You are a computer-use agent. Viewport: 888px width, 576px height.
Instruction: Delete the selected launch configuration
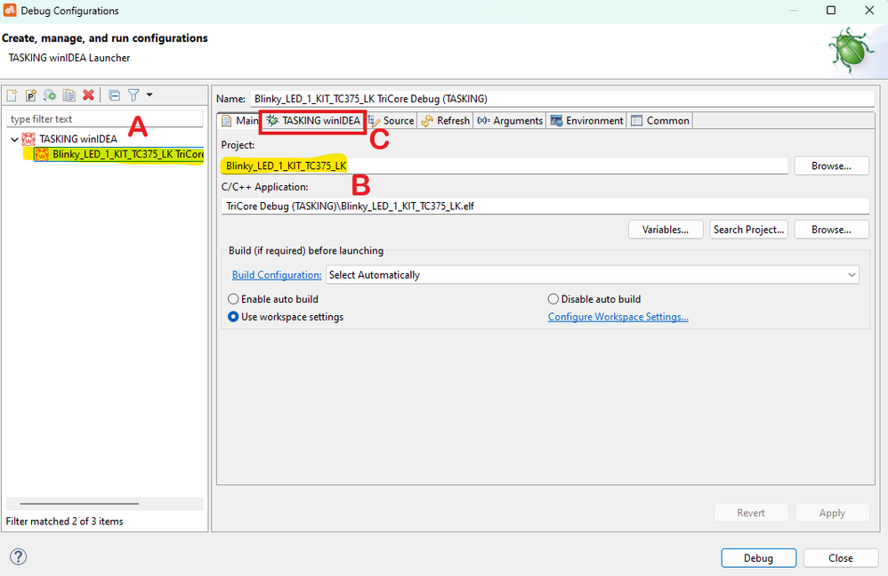click(x=89, y=94)
